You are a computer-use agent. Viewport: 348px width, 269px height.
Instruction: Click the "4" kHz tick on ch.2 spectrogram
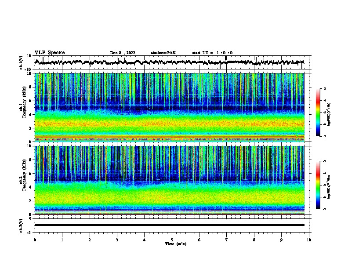(x=30, y=187)
